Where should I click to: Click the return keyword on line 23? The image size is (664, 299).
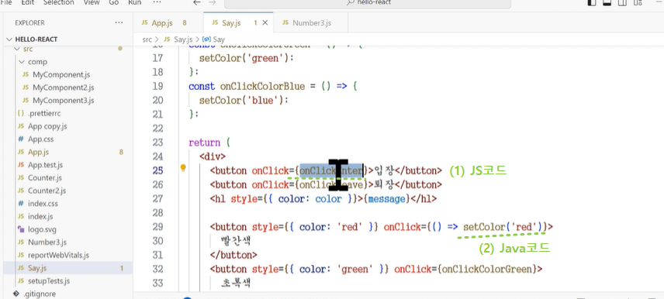click(204, 143)
